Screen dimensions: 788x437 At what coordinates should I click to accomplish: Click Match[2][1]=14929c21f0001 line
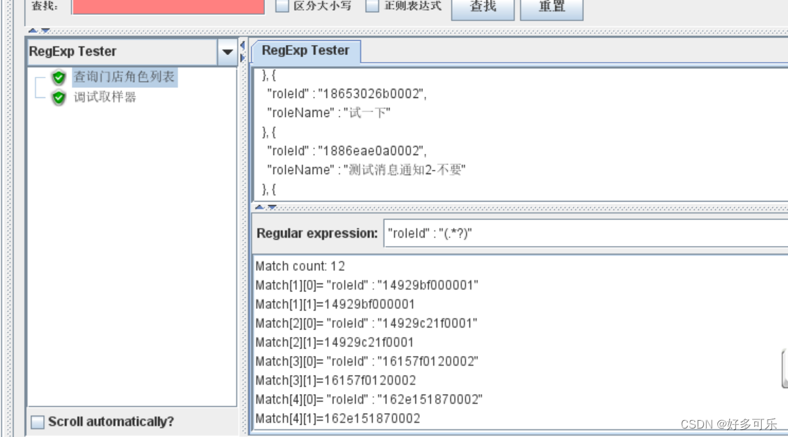tap(335, 342)
